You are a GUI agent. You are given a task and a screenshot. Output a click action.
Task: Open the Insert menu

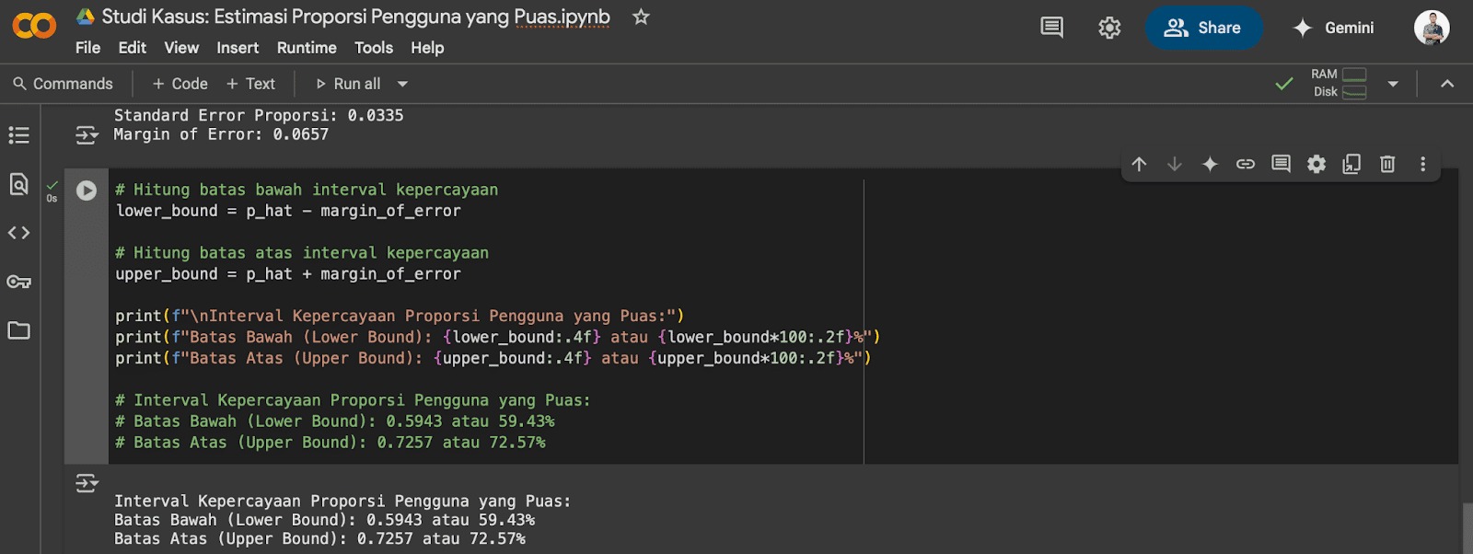click(238, 48)
